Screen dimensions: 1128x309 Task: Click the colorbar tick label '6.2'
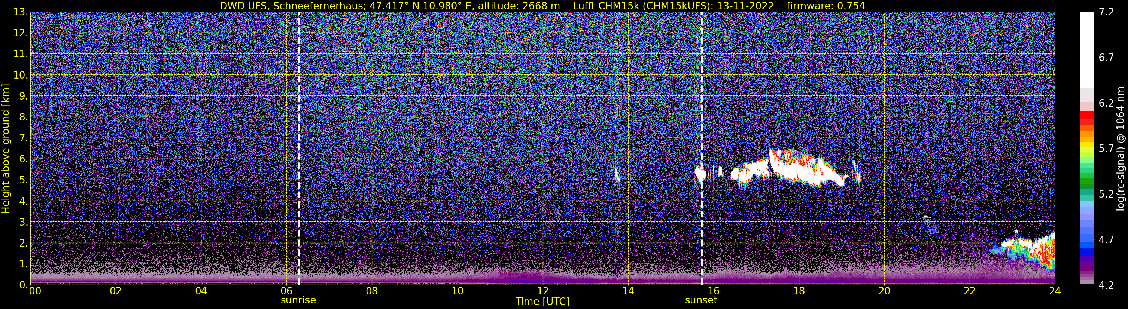coord(1106,103)
